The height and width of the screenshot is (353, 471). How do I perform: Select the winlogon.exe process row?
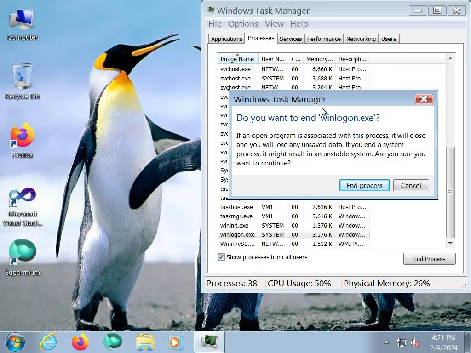[x=293, y=234]
